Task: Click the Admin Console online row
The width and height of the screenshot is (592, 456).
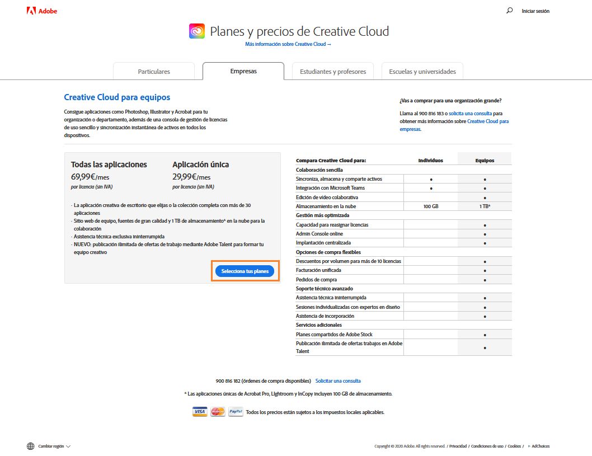Action: pos(403,234)
